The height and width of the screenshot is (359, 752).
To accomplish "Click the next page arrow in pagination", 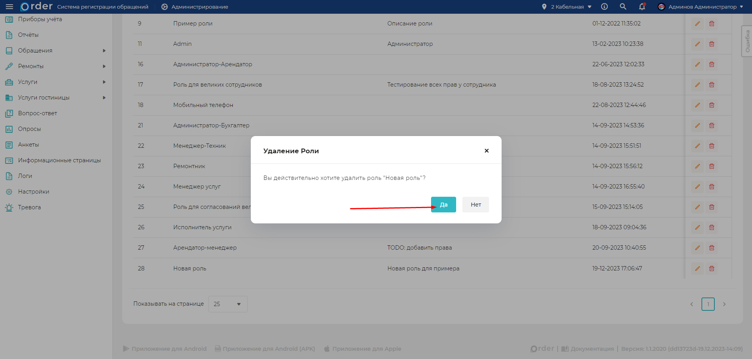I will click(724, 304).
